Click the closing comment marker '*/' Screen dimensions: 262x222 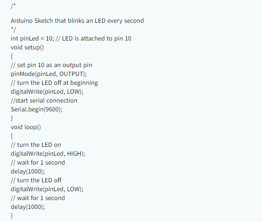point(13,30)
